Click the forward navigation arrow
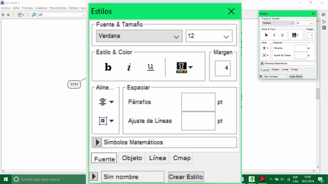The width and height of the screenshot is (328, 184). 8,15
